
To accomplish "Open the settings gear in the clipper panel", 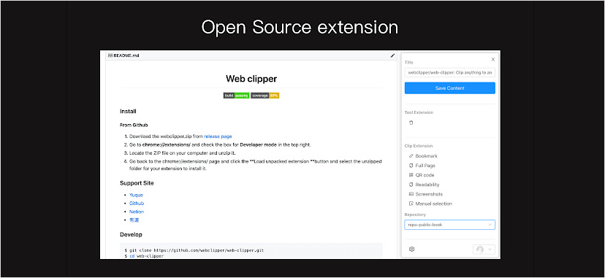I will click(411, 249).
